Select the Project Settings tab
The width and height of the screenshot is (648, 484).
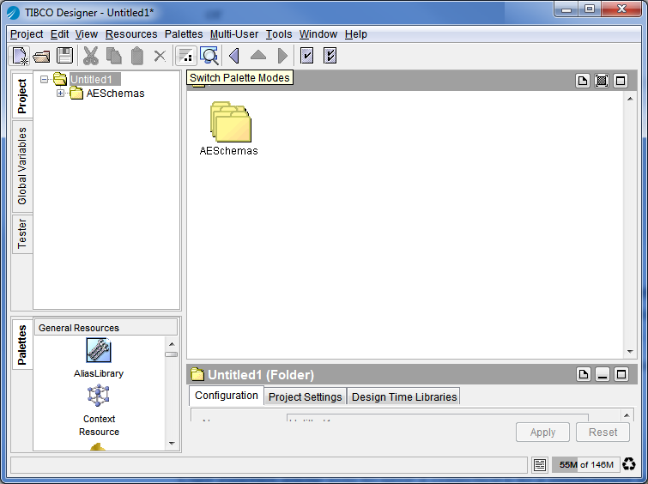[305, 396]
